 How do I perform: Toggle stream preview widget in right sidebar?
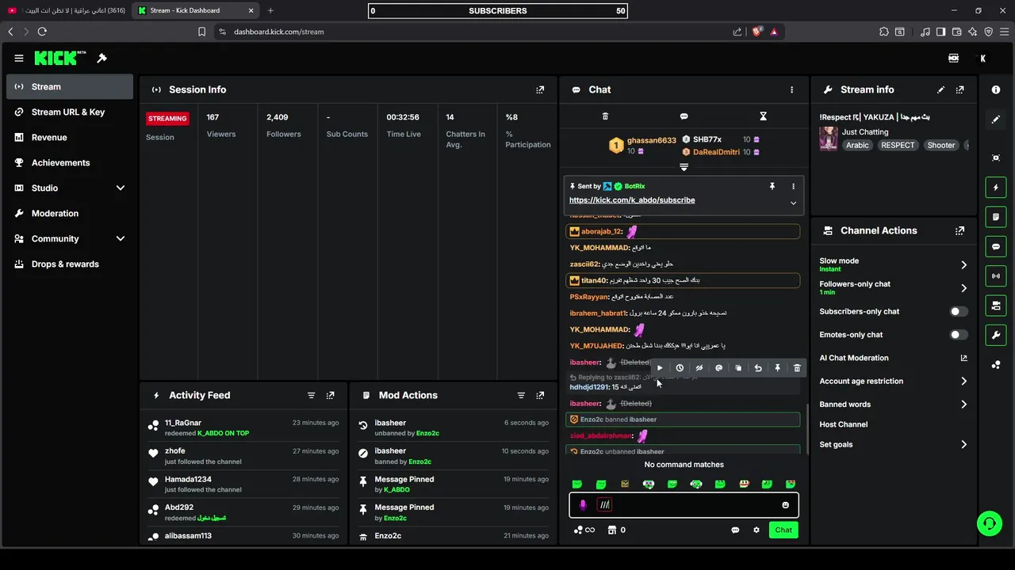(996, 158)
